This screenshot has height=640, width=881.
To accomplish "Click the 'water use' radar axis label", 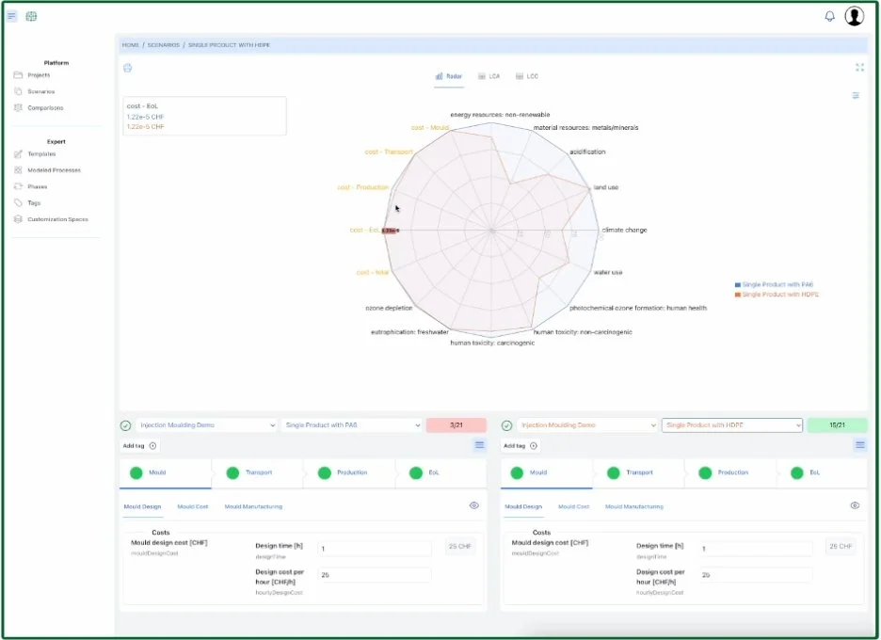I will click(x=608, y=273).
